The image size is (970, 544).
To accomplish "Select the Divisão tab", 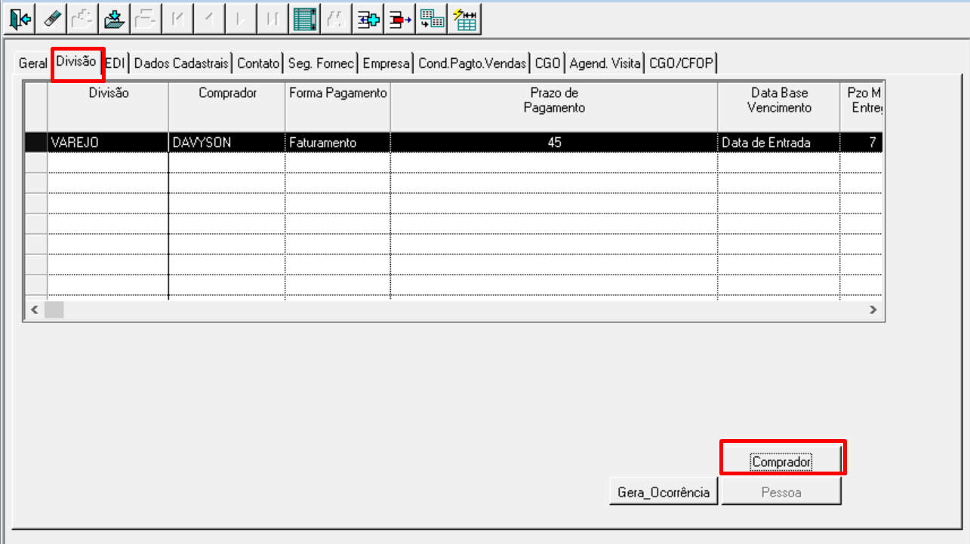I will click(x=76, y=62).
